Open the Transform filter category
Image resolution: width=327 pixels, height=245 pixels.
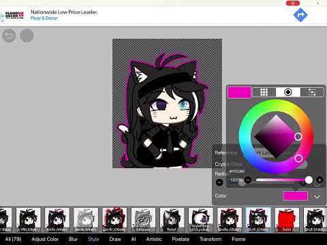pos(211,239)
